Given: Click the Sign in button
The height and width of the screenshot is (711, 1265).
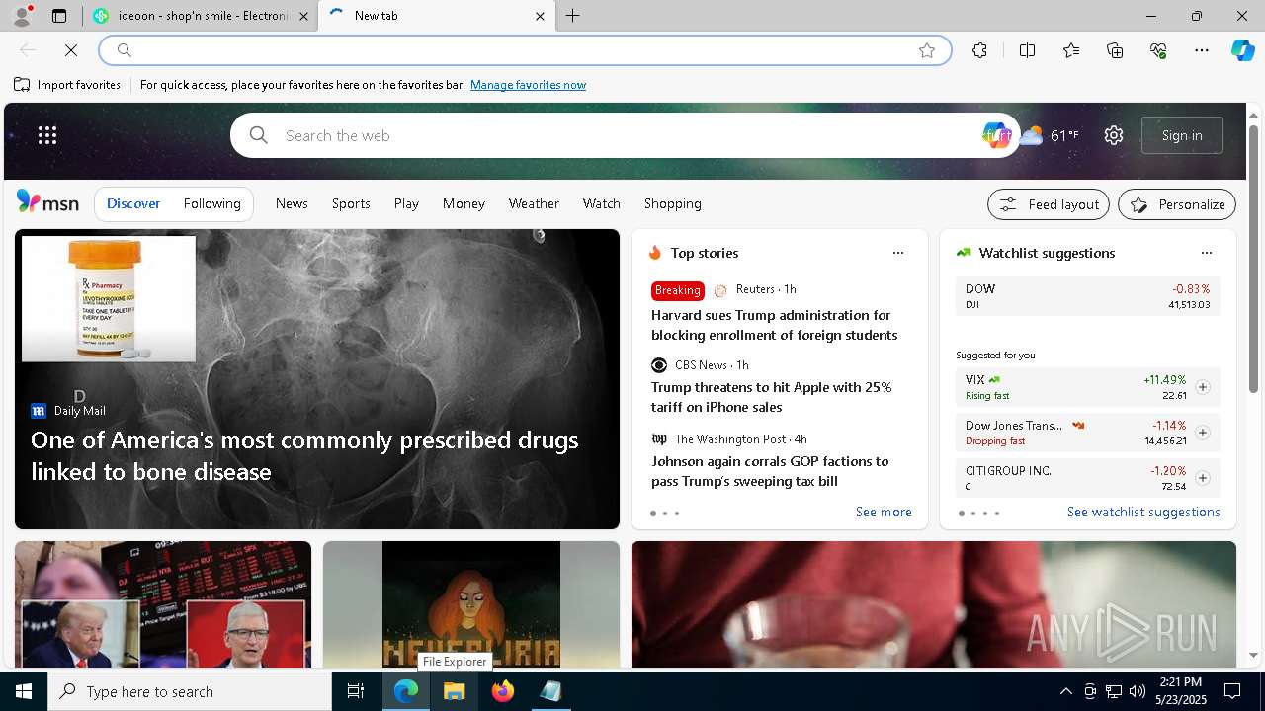Looking at the screenshot, I should pos(1182,135).
